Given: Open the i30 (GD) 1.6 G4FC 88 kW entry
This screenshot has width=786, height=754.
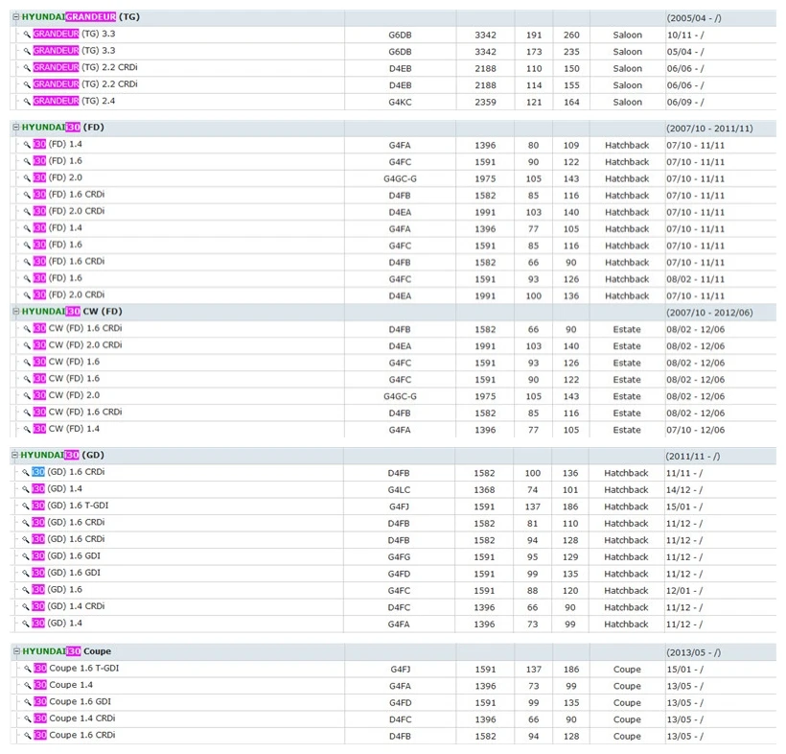Looking at the screenshot, I should point(58,589).
